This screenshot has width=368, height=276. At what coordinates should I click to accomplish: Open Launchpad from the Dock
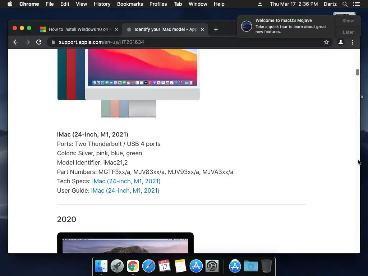click(117, 266)
